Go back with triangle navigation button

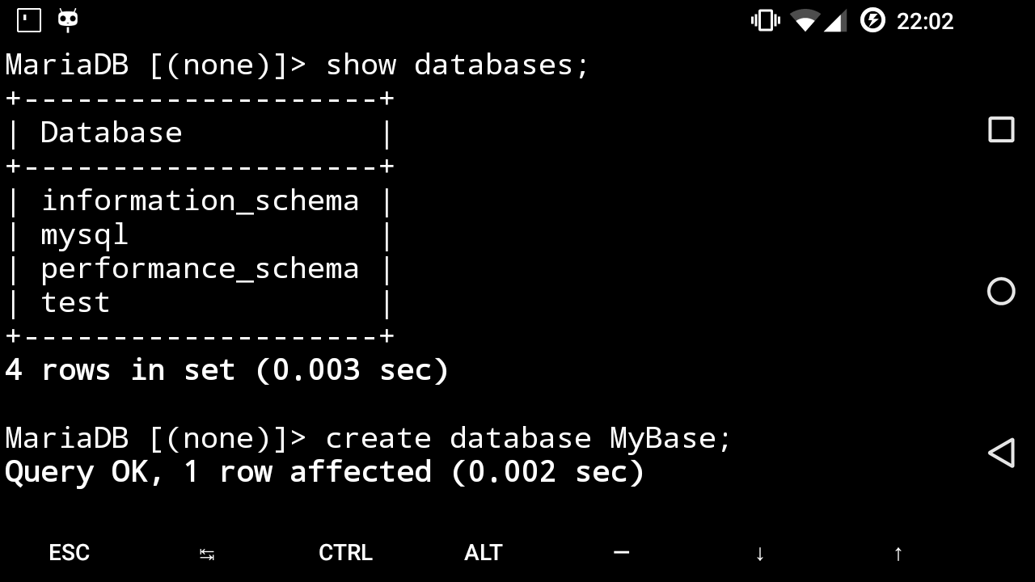(x=1001, y=453)
